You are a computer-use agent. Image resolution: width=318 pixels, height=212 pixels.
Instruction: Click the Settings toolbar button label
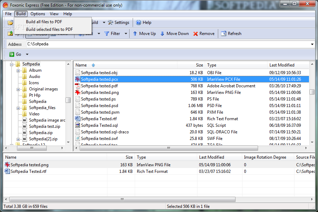[x=122, y=23]
